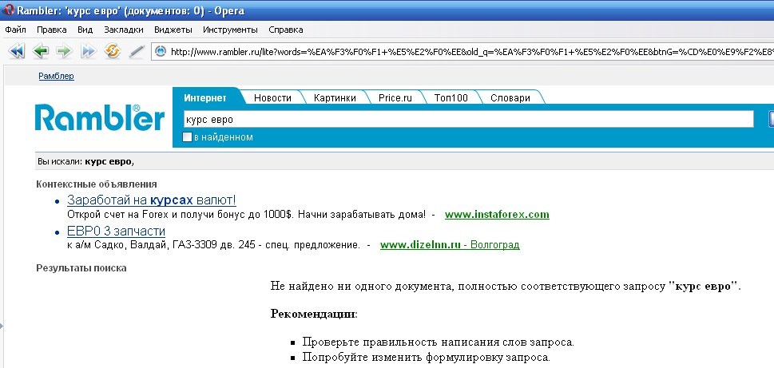
Task: Open the 'Заработай на курсах валют!' ad link
Action: (x=152, y=200)
